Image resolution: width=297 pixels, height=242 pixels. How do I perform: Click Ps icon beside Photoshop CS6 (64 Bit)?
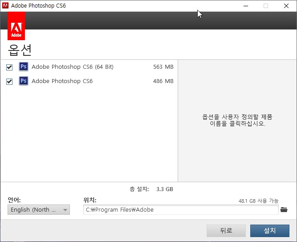coord(24,67)
